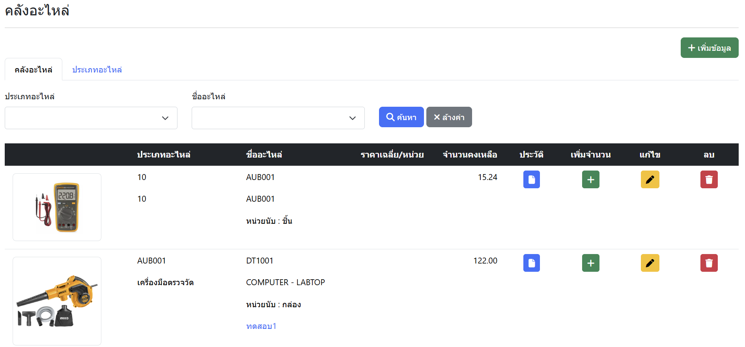Open the ทดสอบ1 link
745x347 pixels.
pos(261,326)
